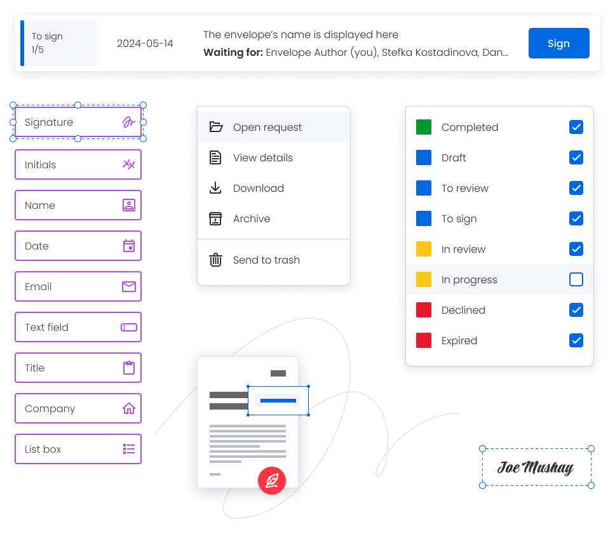Click the open folder icon beside Open request

[x=216, y=127]
